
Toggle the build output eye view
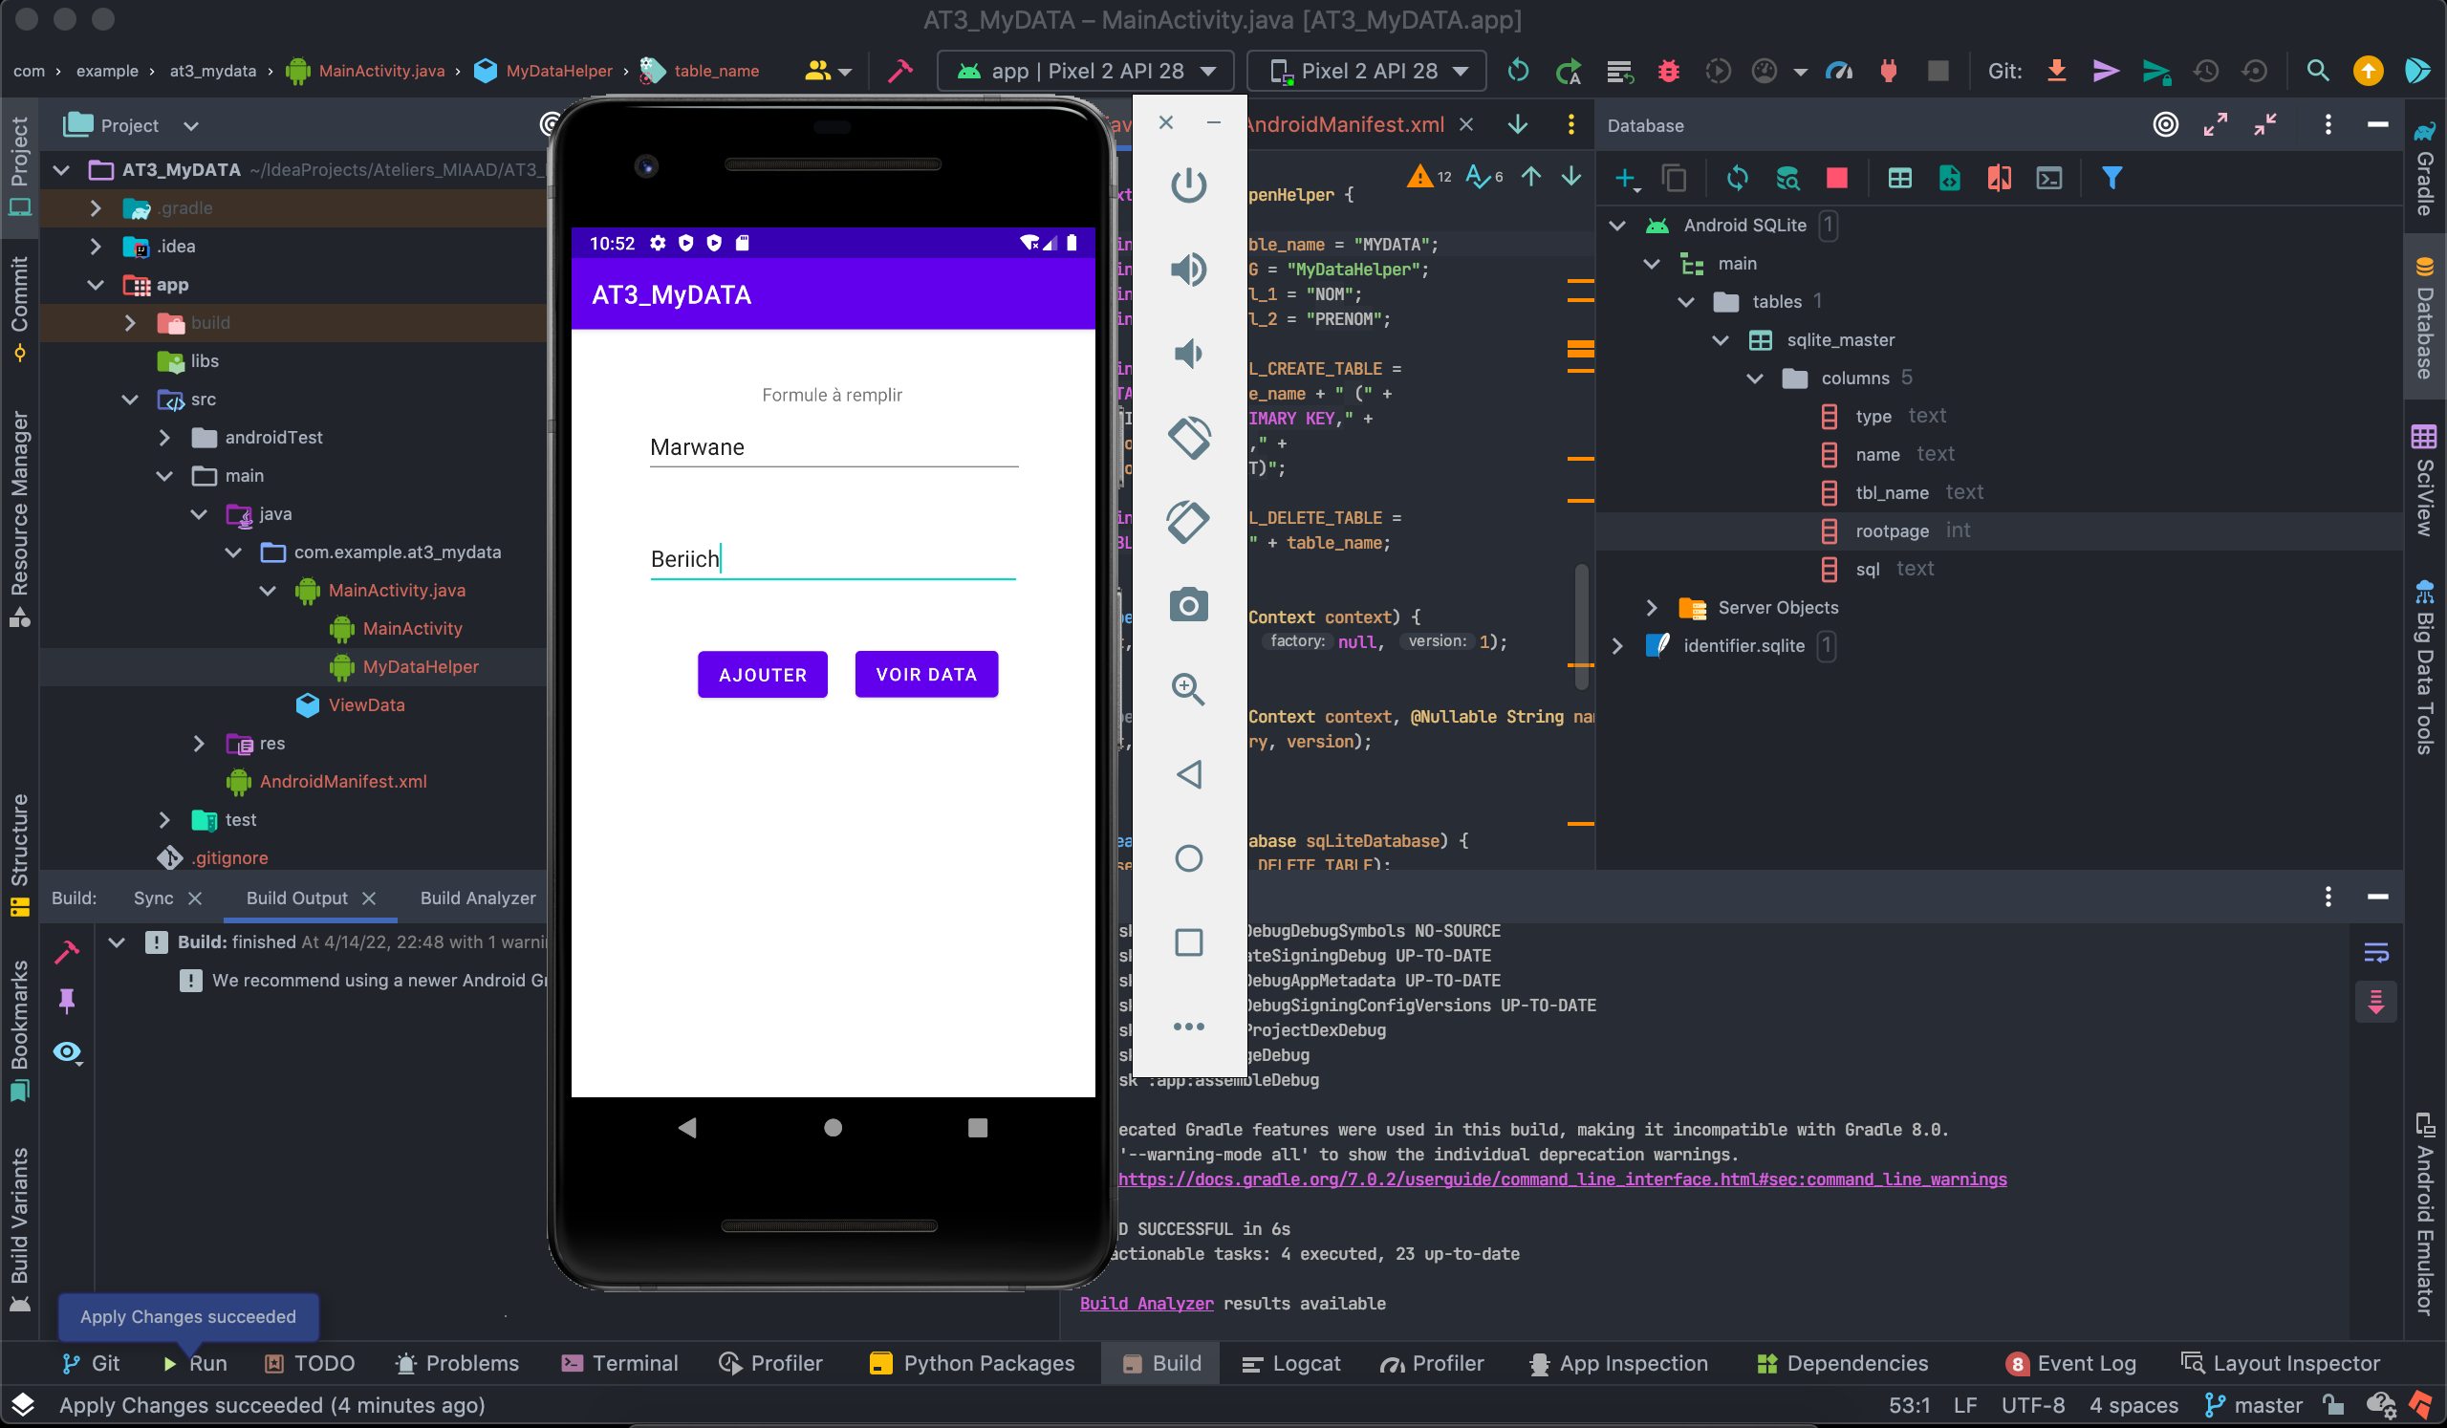point(67,1052)
